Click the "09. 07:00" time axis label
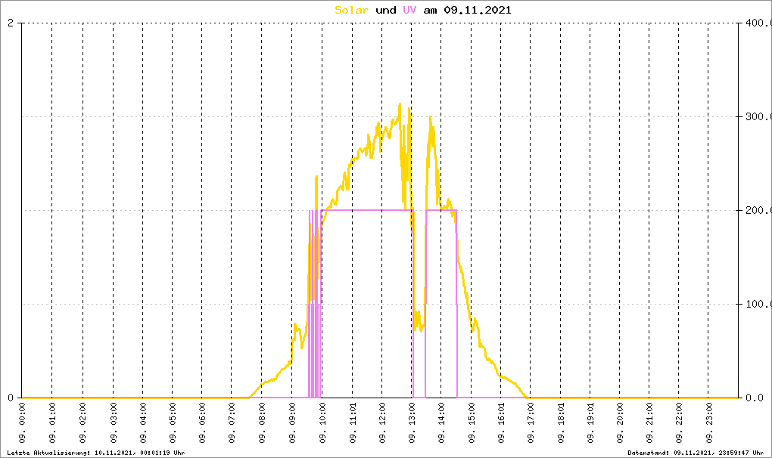 point(232,423)
